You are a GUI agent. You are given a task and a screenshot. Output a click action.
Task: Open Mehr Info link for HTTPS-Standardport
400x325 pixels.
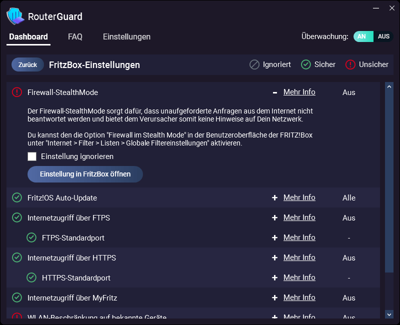(x=299, y=277)
